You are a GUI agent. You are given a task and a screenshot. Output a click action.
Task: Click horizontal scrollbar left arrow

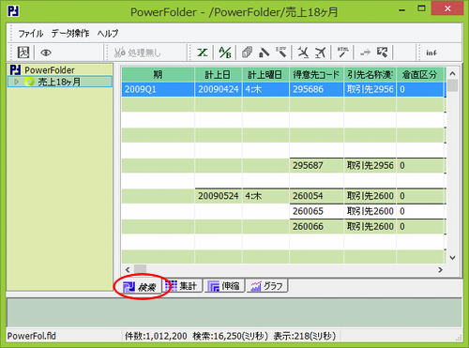click(x=128, y=269)
